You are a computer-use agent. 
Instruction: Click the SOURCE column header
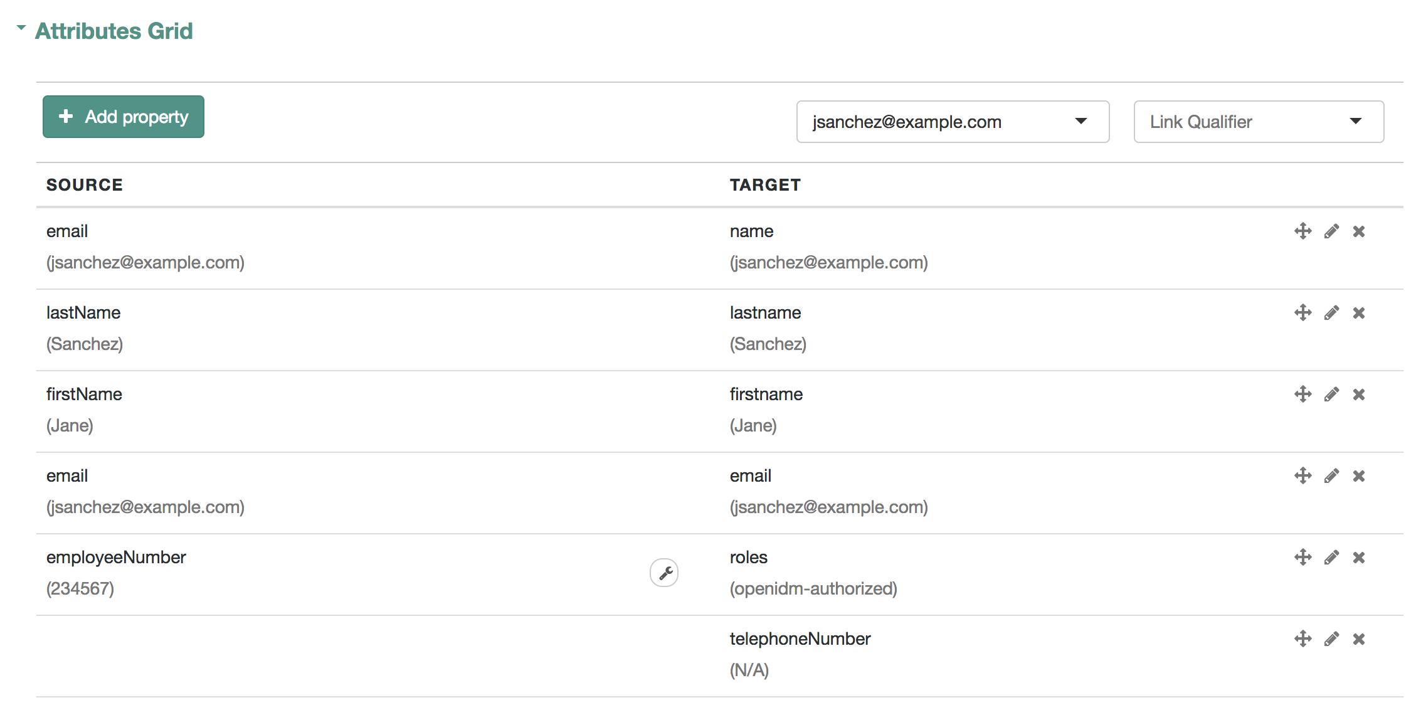(85, 185)
